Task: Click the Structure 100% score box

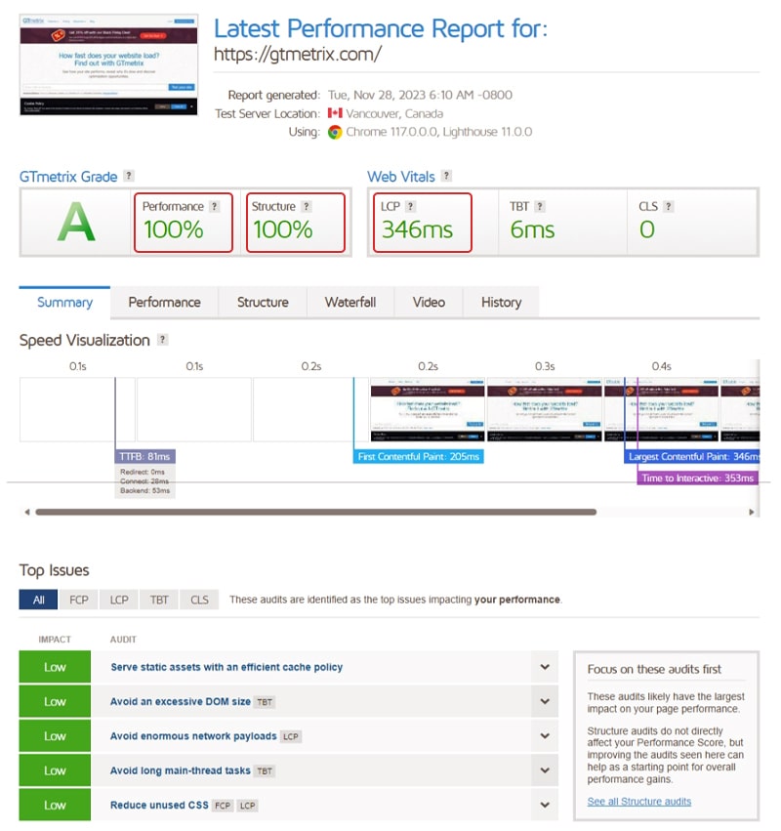Action: pyautogui.click(x=296, y=222)
